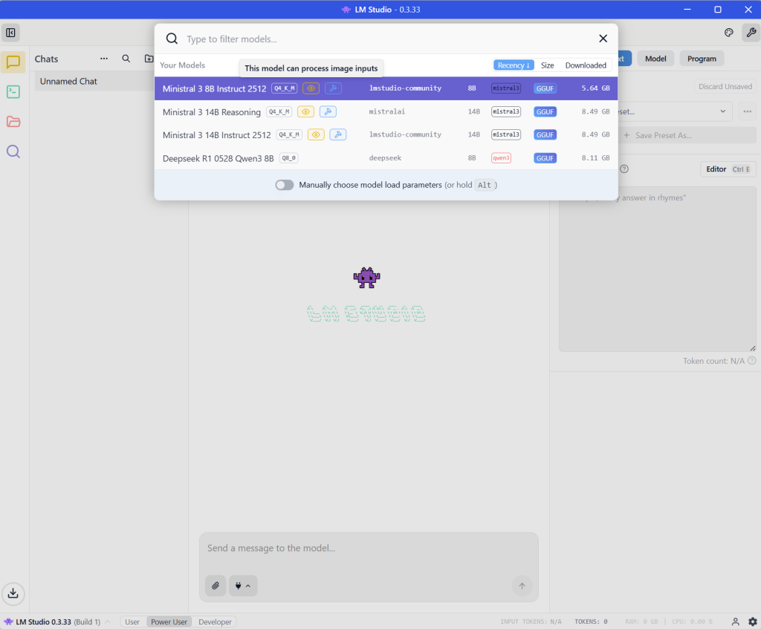Toggle Manually choose model load parameters
This screenshot has height=629, width=761.
pyautogui.click(x=285, y=185)
